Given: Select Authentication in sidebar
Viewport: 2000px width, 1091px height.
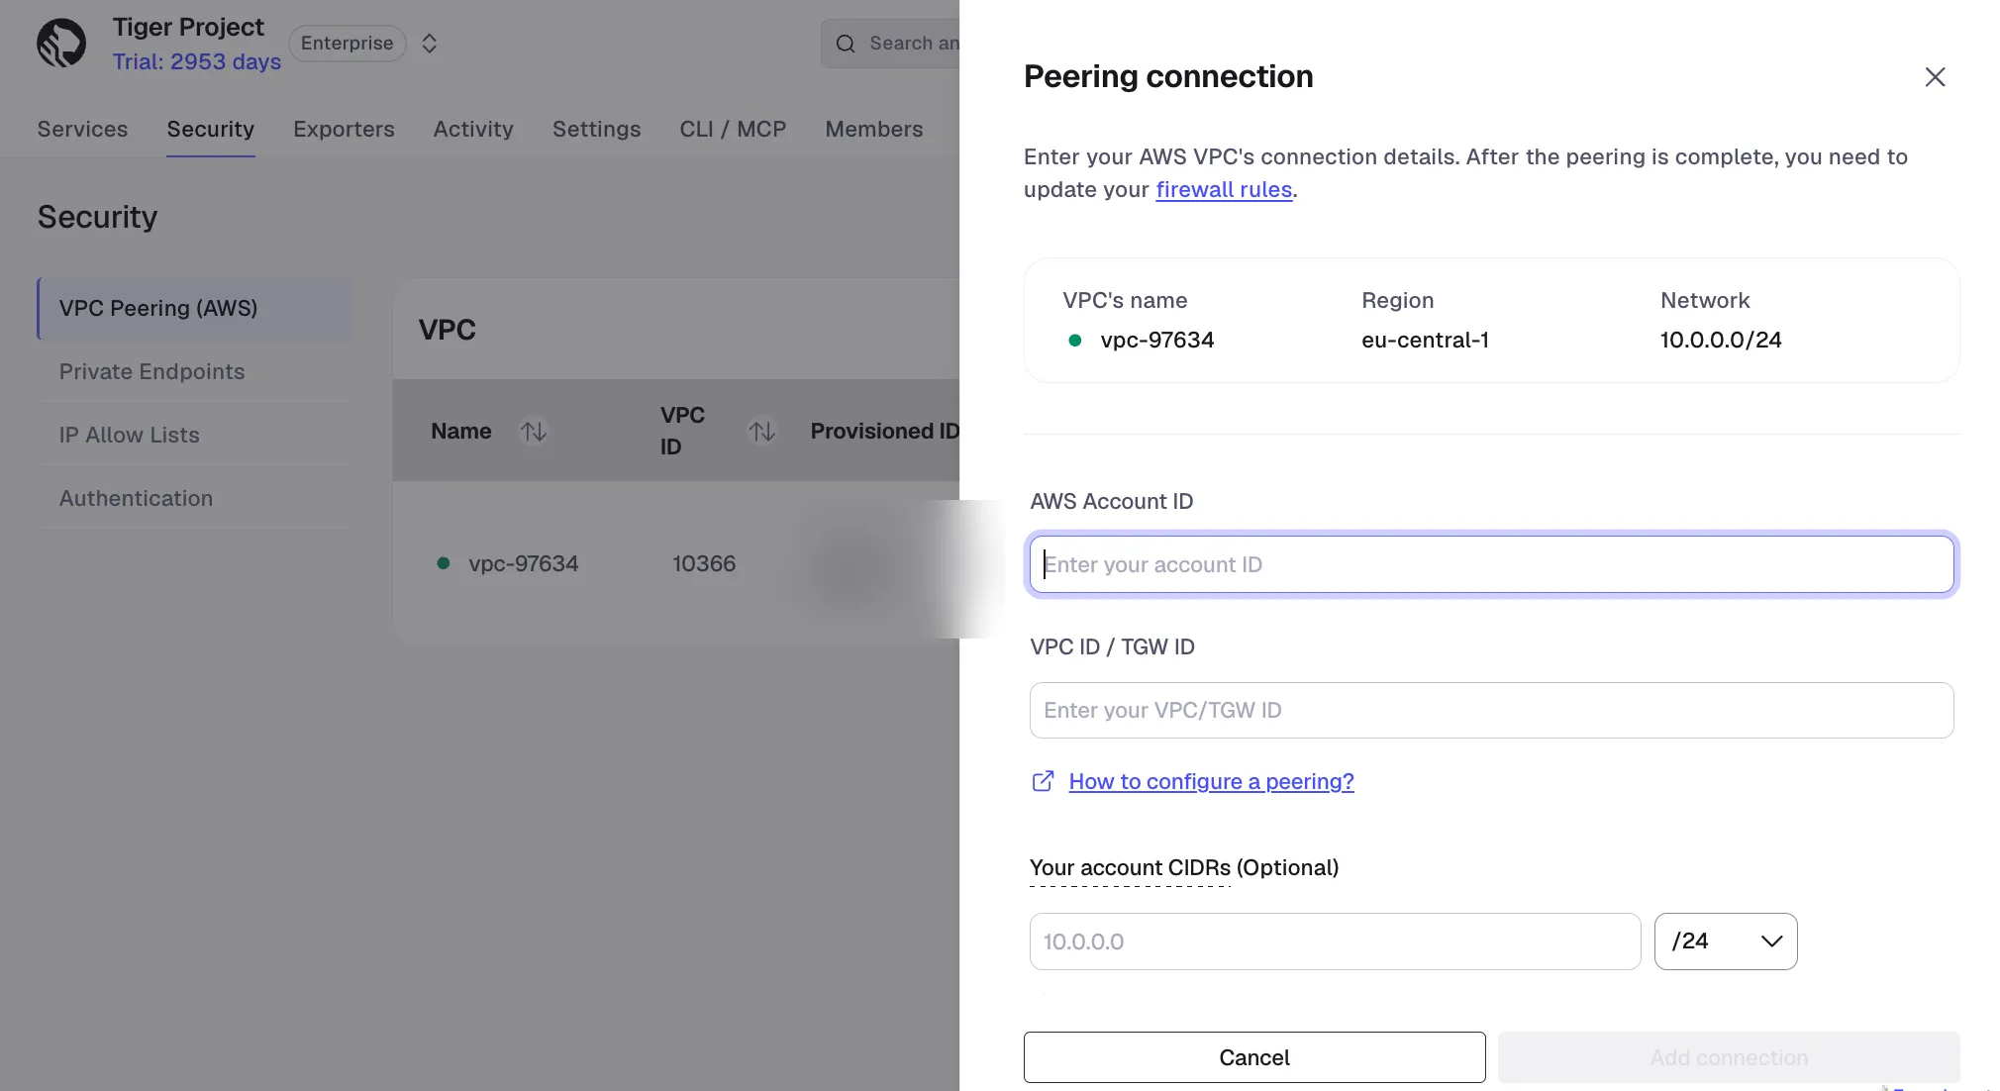Looking at the screenshot, I should click(x=195, y=498).
